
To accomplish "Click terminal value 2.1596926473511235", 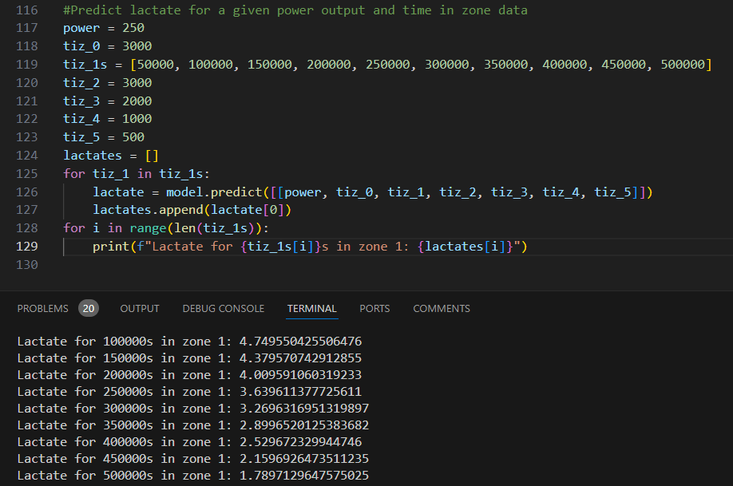I will click(x=304, y=459).
